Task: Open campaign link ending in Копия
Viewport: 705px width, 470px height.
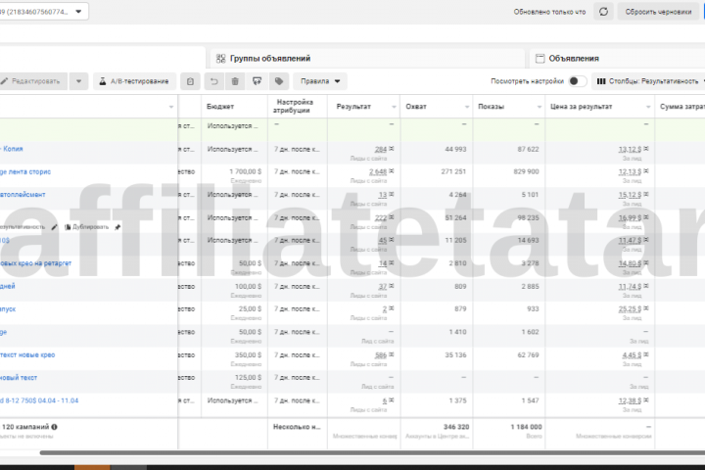Action: 12,149
